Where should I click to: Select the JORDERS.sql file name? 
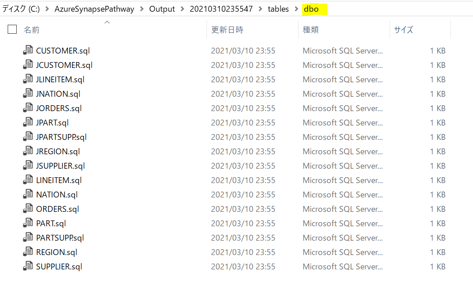point(59,108)
